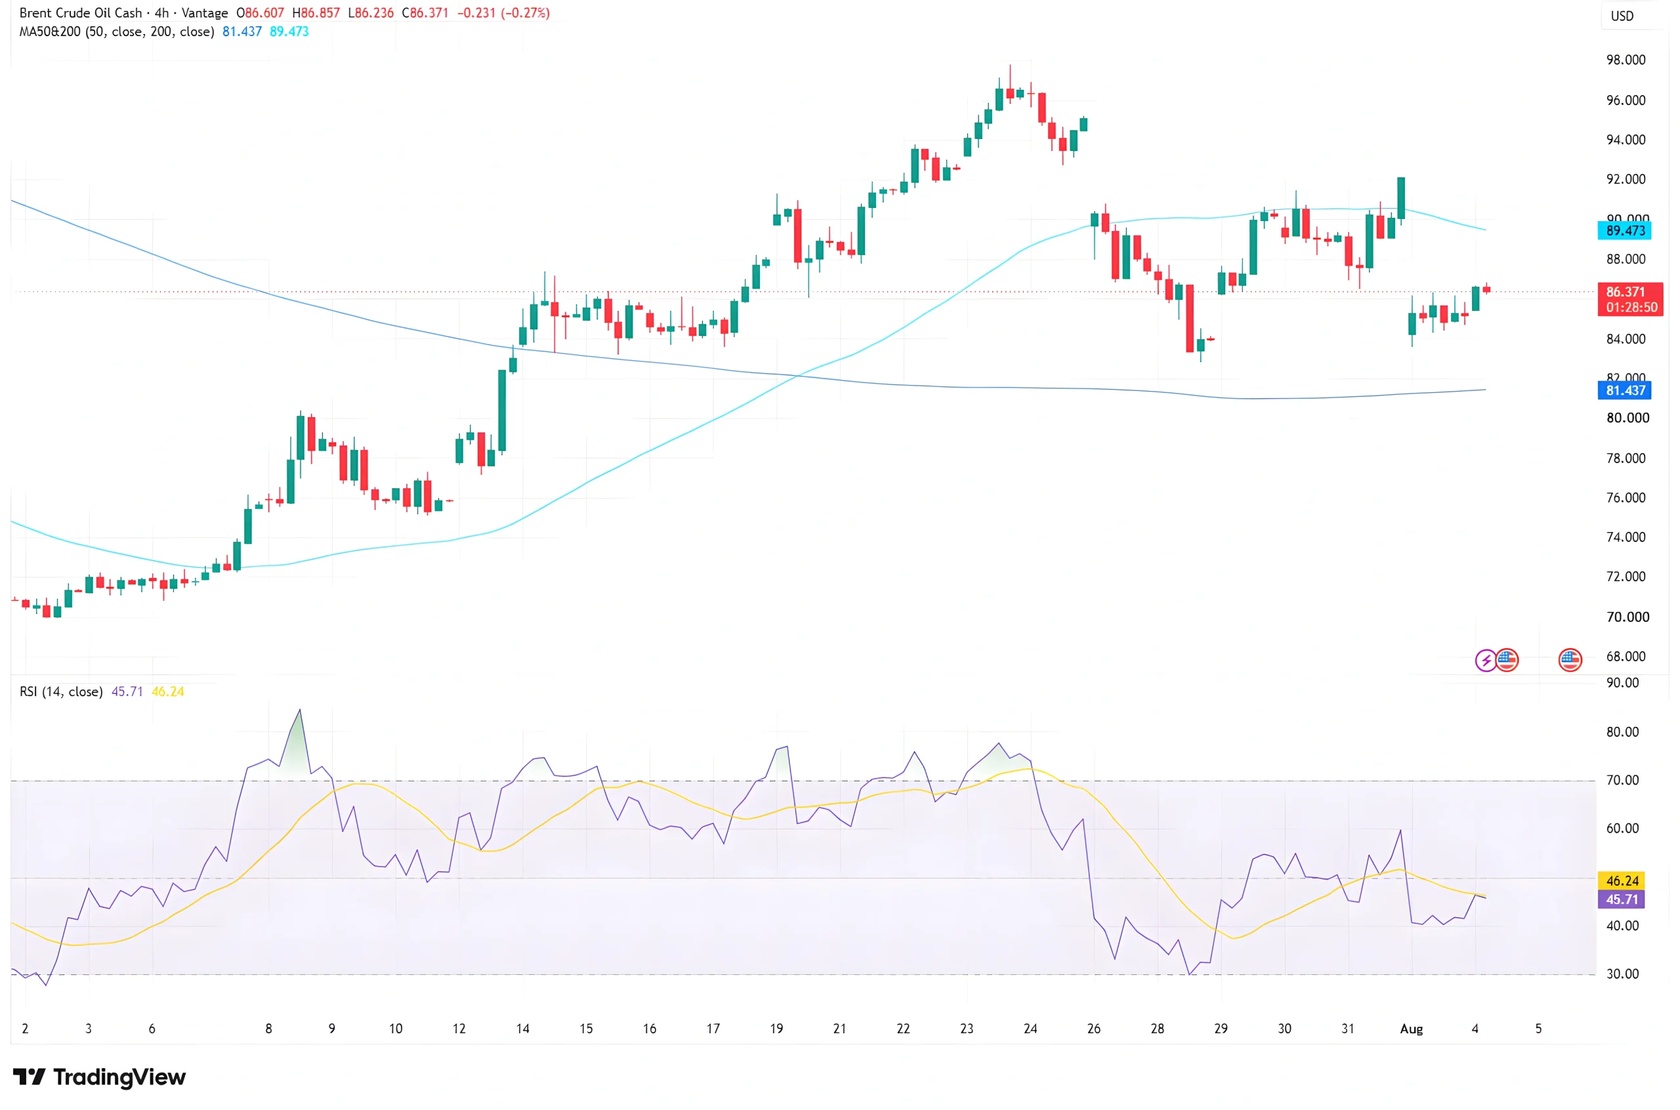Click the MA50&200 indicator legend
The height and width of the screenshot is (1110, 1680).
(x=117, y=31)
